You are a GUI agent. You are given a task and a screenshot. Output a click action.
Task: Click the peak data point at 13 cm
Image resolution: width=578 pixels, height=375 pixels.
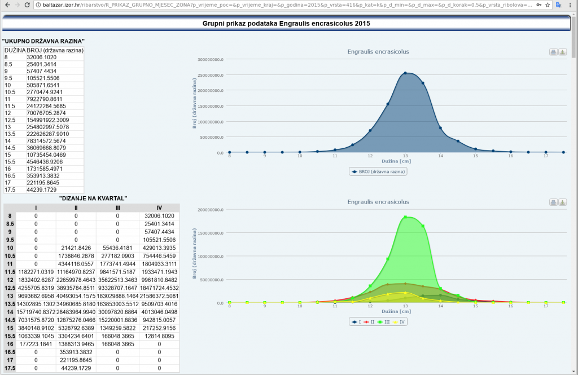(x=405, y=73)
